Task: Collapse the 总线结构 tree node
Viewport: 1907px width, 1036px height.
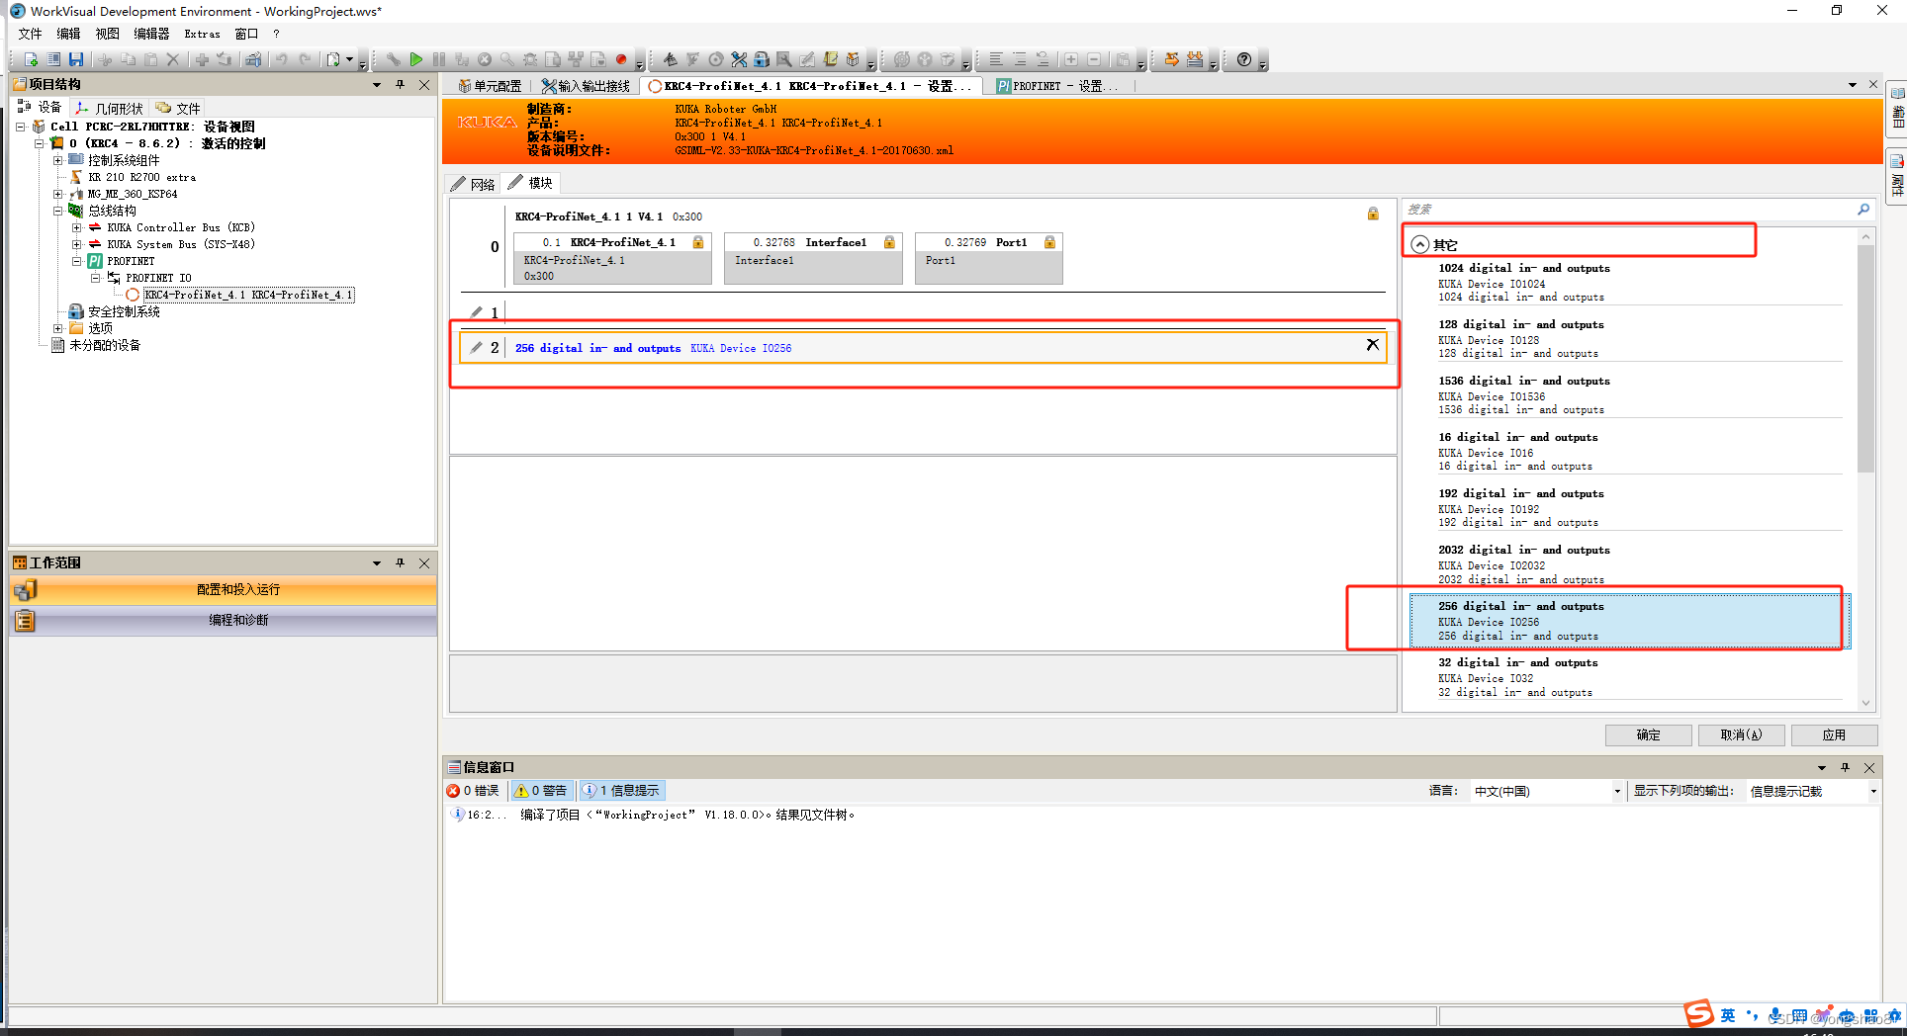Action: pos(57,211)
